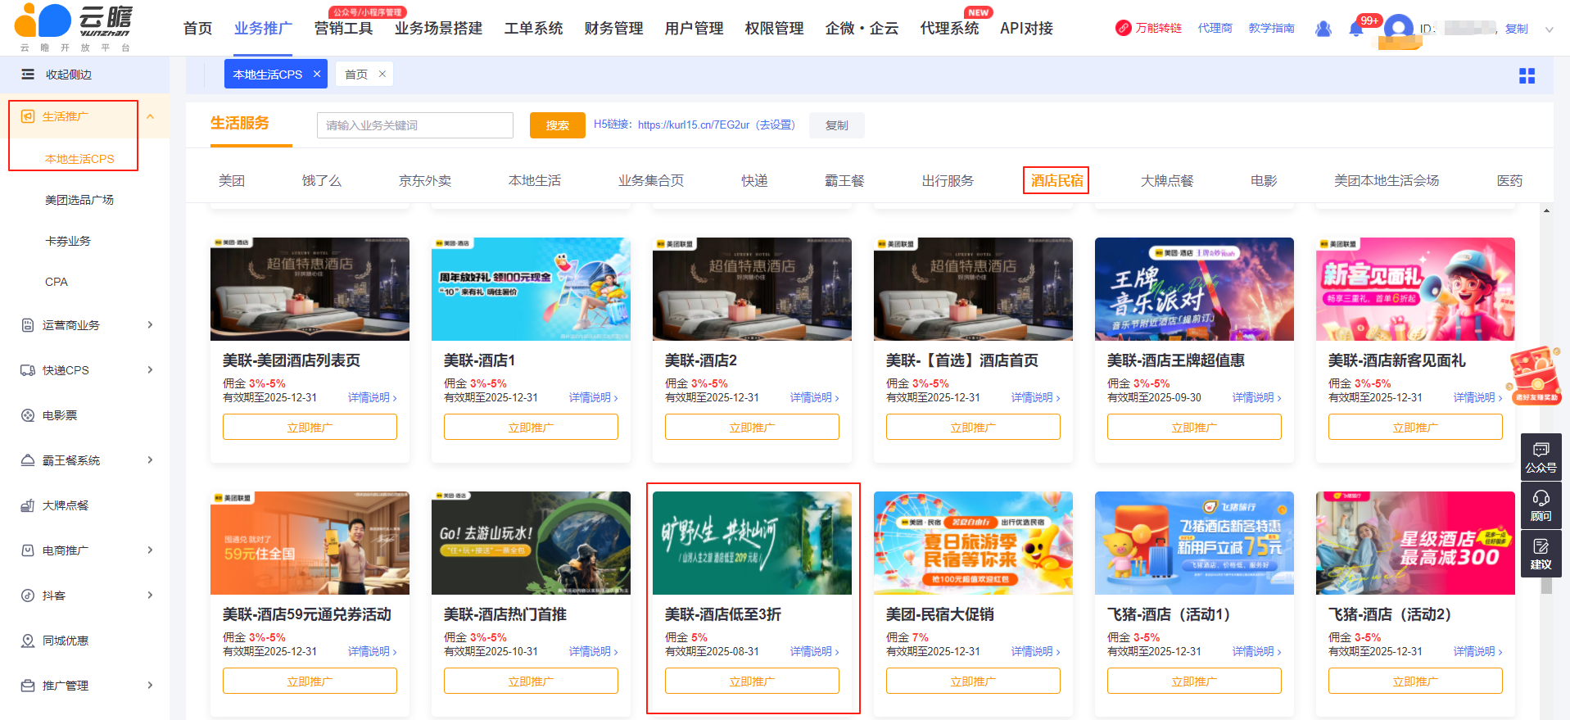The height and width of the screenshot is (720, 1570).
Task: Click the 去设置 link
Action: (775, 125)
